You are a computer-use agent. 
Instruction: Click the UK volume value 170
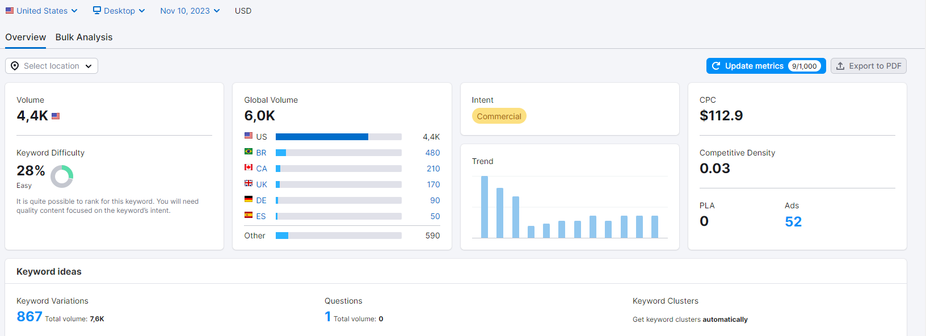[x=433, y=184]
